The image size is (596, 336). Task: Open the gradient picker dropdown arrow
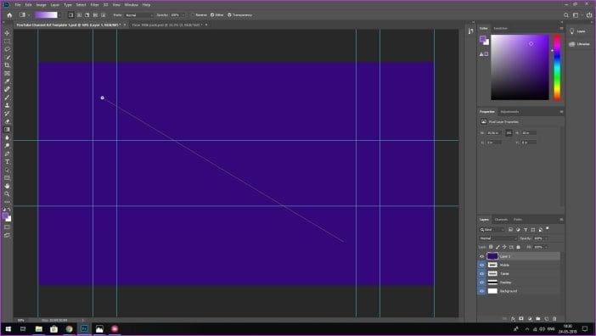(59, 14)
